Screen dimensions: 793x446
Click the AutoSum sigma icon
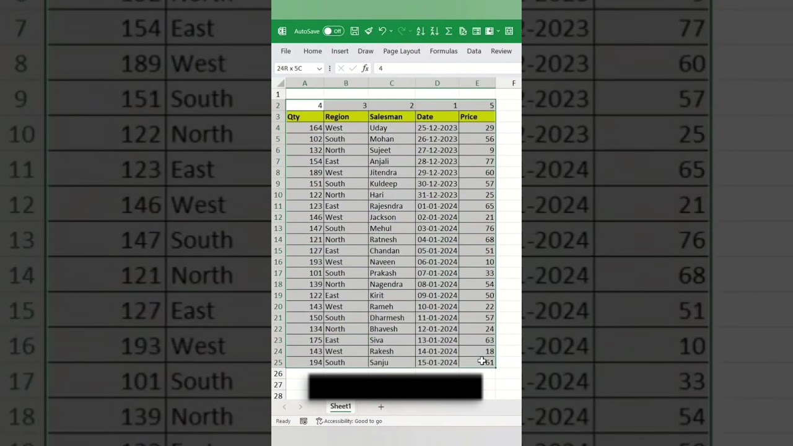coord(449,31)
